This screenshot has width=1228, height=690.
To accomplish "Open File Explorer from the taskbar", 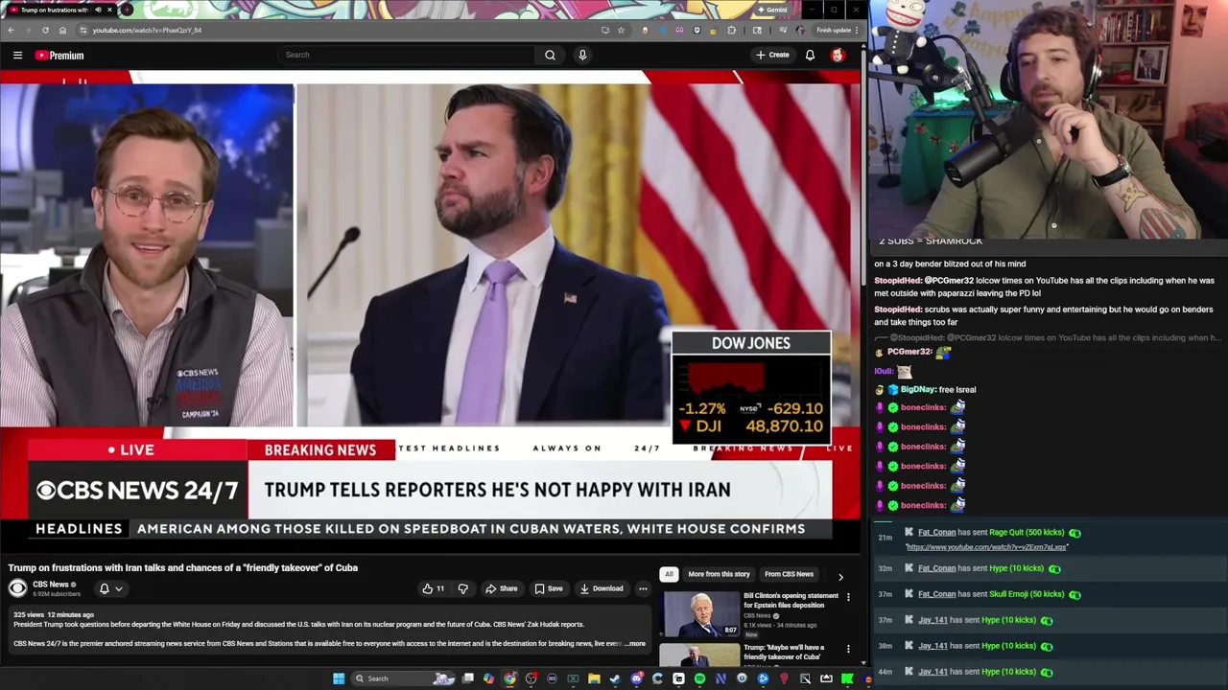I will 594,678.
